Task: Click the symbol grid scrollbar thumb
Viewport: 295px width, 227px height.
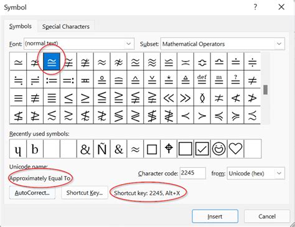Action: coord(265,90)
